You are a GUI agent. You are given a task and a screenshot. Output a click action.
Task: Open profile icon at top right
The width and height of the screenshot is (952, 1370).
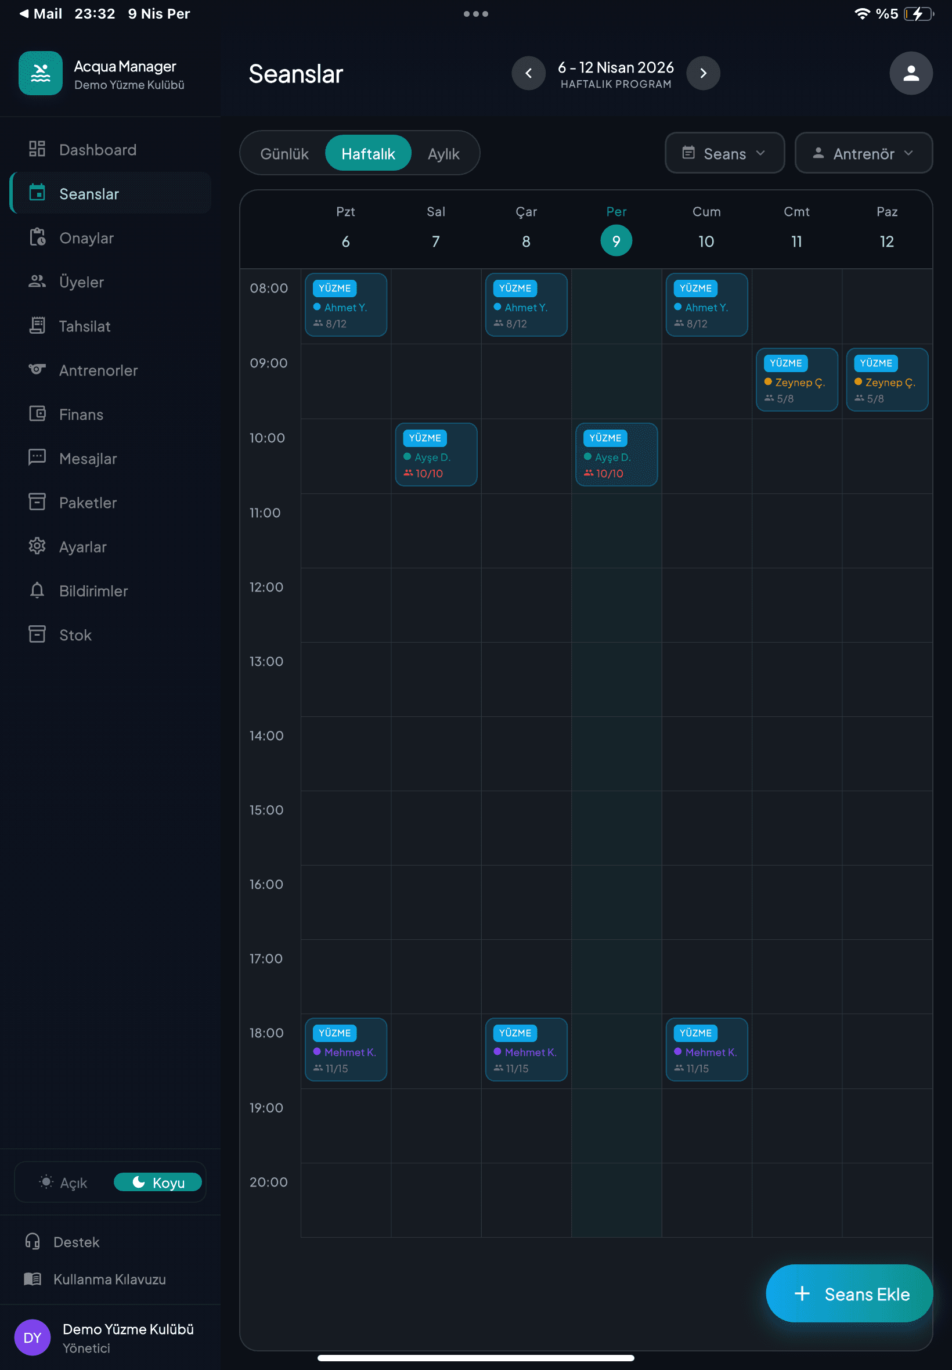(911, 73)
